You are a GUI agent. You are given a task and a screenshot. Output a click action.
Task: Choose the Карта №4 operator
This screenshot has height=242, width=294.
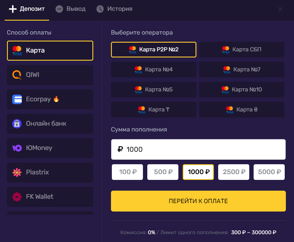154,70
